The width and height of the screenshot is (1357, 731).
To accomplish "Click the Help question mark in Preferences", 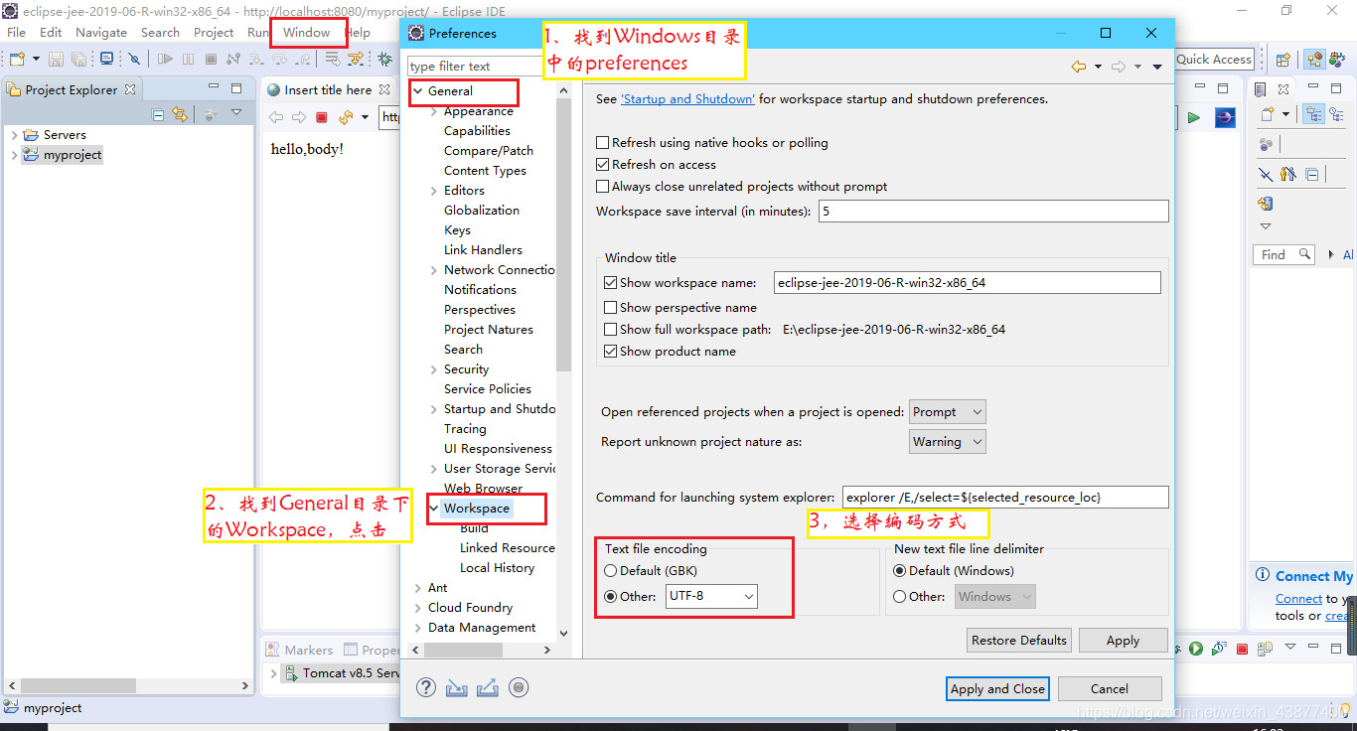I will (426, 687).
